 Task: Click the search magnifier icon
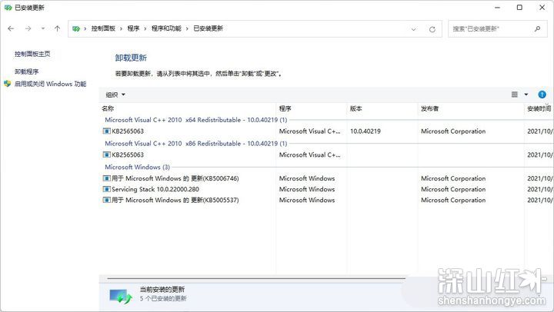(537, 28)
